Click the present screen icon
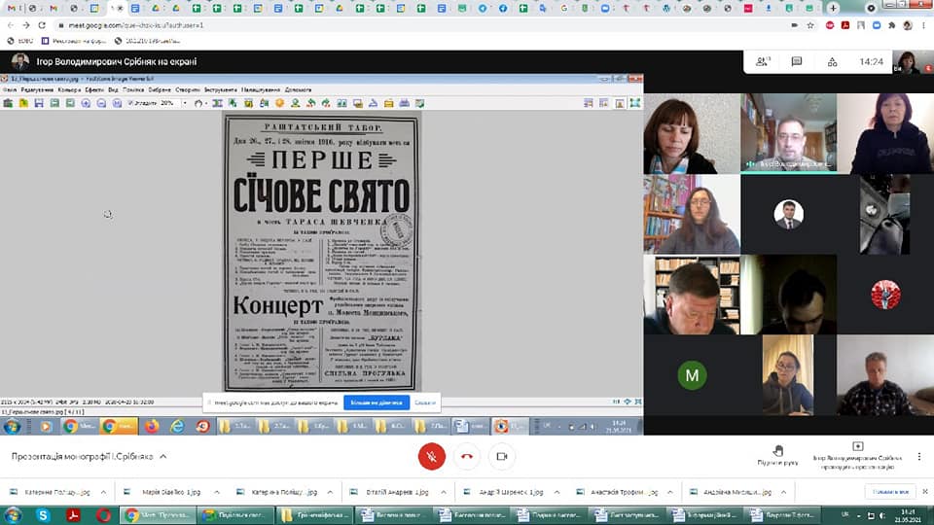 coord(857,448)
